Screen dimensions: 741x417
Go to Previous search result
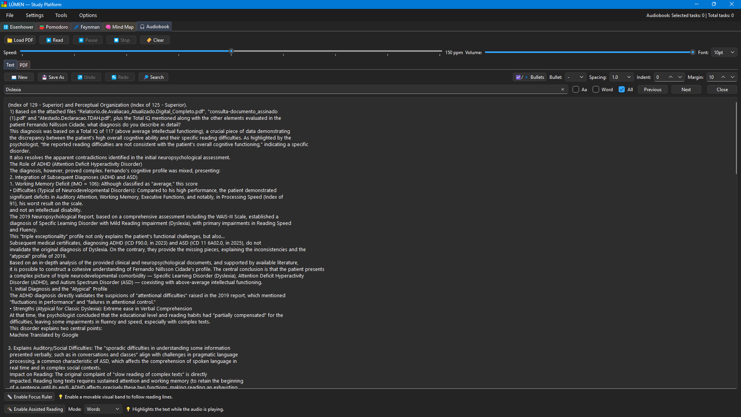click(653, 90)
